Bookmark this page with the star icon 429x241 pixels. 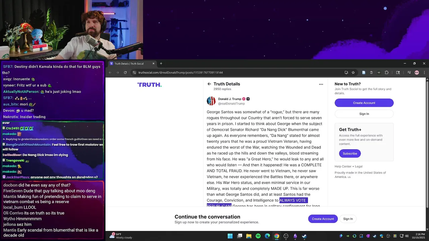pos(353,72)
